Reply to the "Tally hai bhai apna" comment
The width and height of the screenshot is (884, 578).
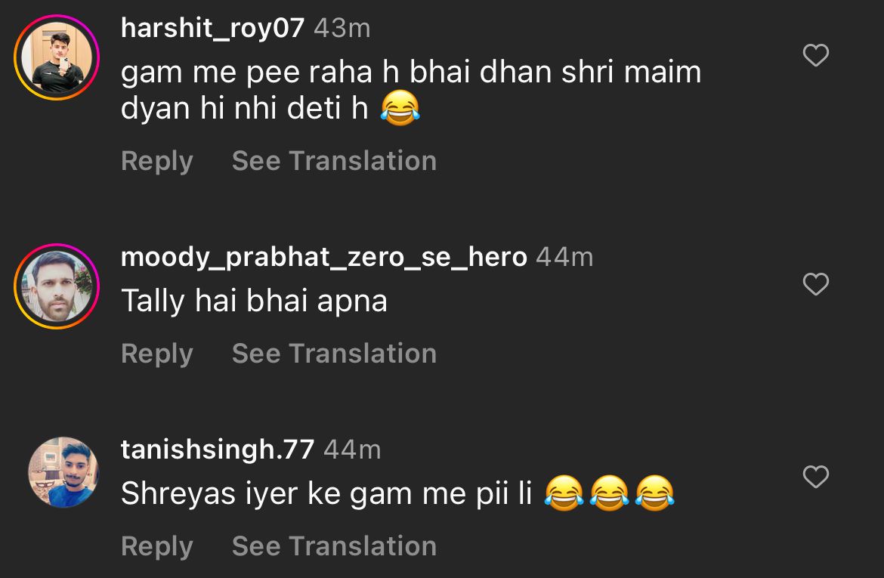pos(157,354)
